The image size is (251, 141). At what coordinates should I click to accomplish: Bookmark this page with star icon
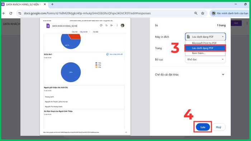point(203,13)
